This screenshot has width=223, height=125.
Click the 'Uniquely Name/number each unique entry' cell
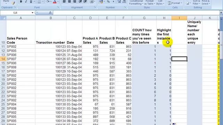tap(194, 32)
